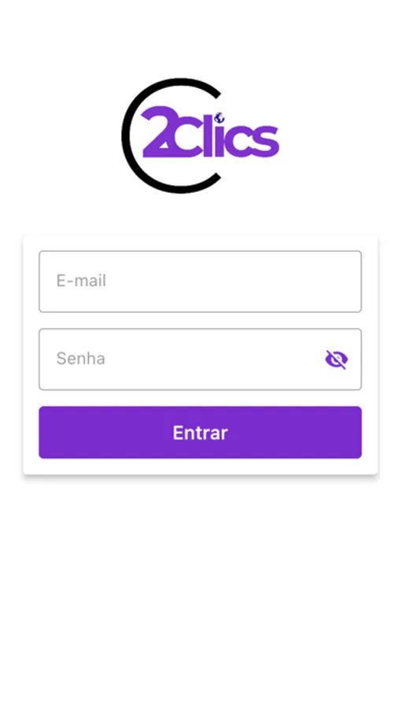Click the letter i under the globe
This screenshot has width=399, height=708.
click(x=220, y=141)
